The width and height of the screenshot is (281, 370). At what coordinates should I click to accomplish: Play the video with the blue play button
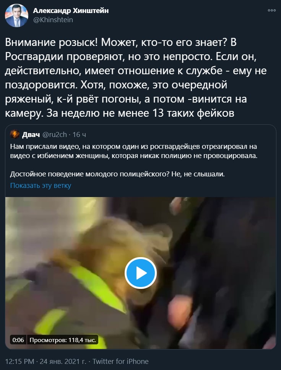[141, 273]
